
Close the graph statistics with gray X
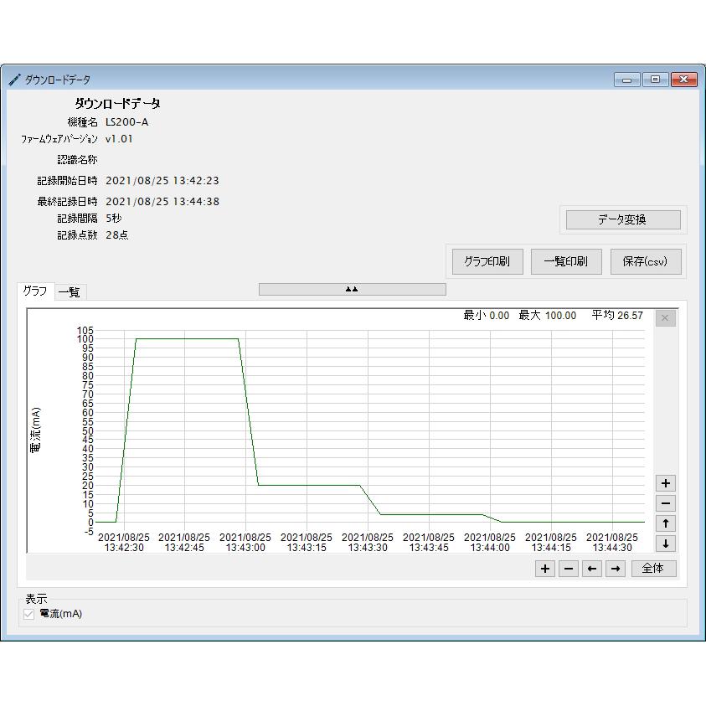point(665,318)
